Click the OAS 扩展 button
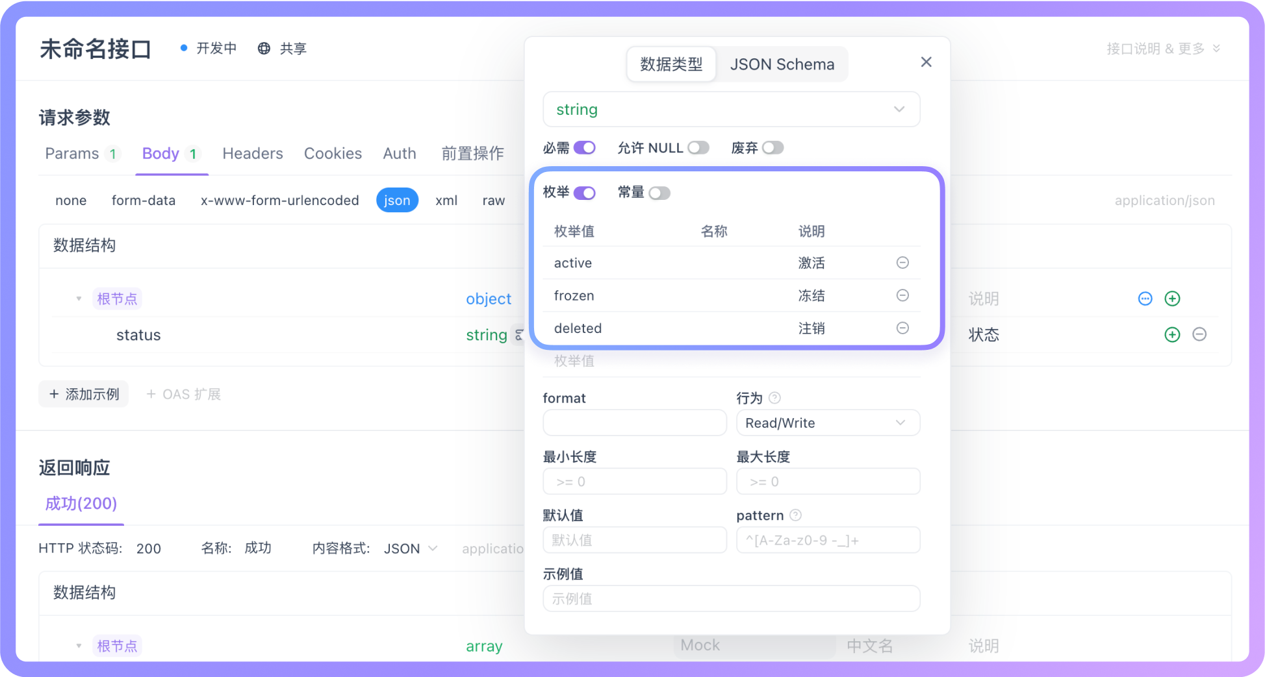This screenshot has width=1265, height=677. tap(183, 394)
